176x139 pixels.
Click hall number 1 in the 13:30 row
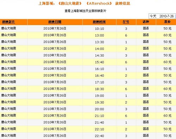click(x=126, y=42)
